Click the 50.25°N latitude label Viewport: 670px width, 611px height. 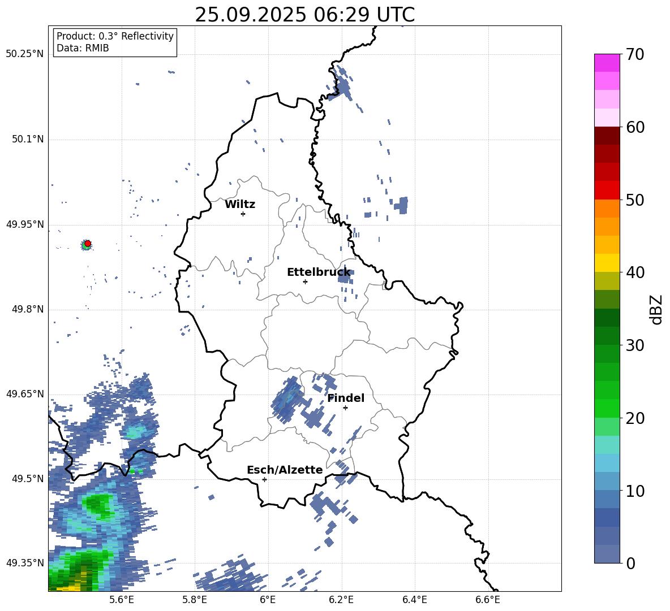coord(24,54)
